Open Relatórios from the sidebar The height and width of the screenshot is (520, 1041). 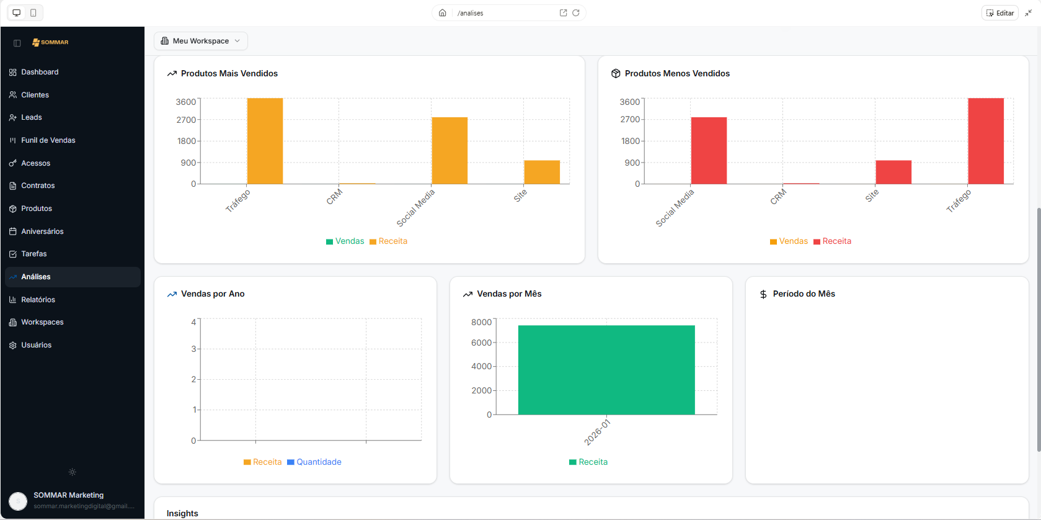[38, 300]
